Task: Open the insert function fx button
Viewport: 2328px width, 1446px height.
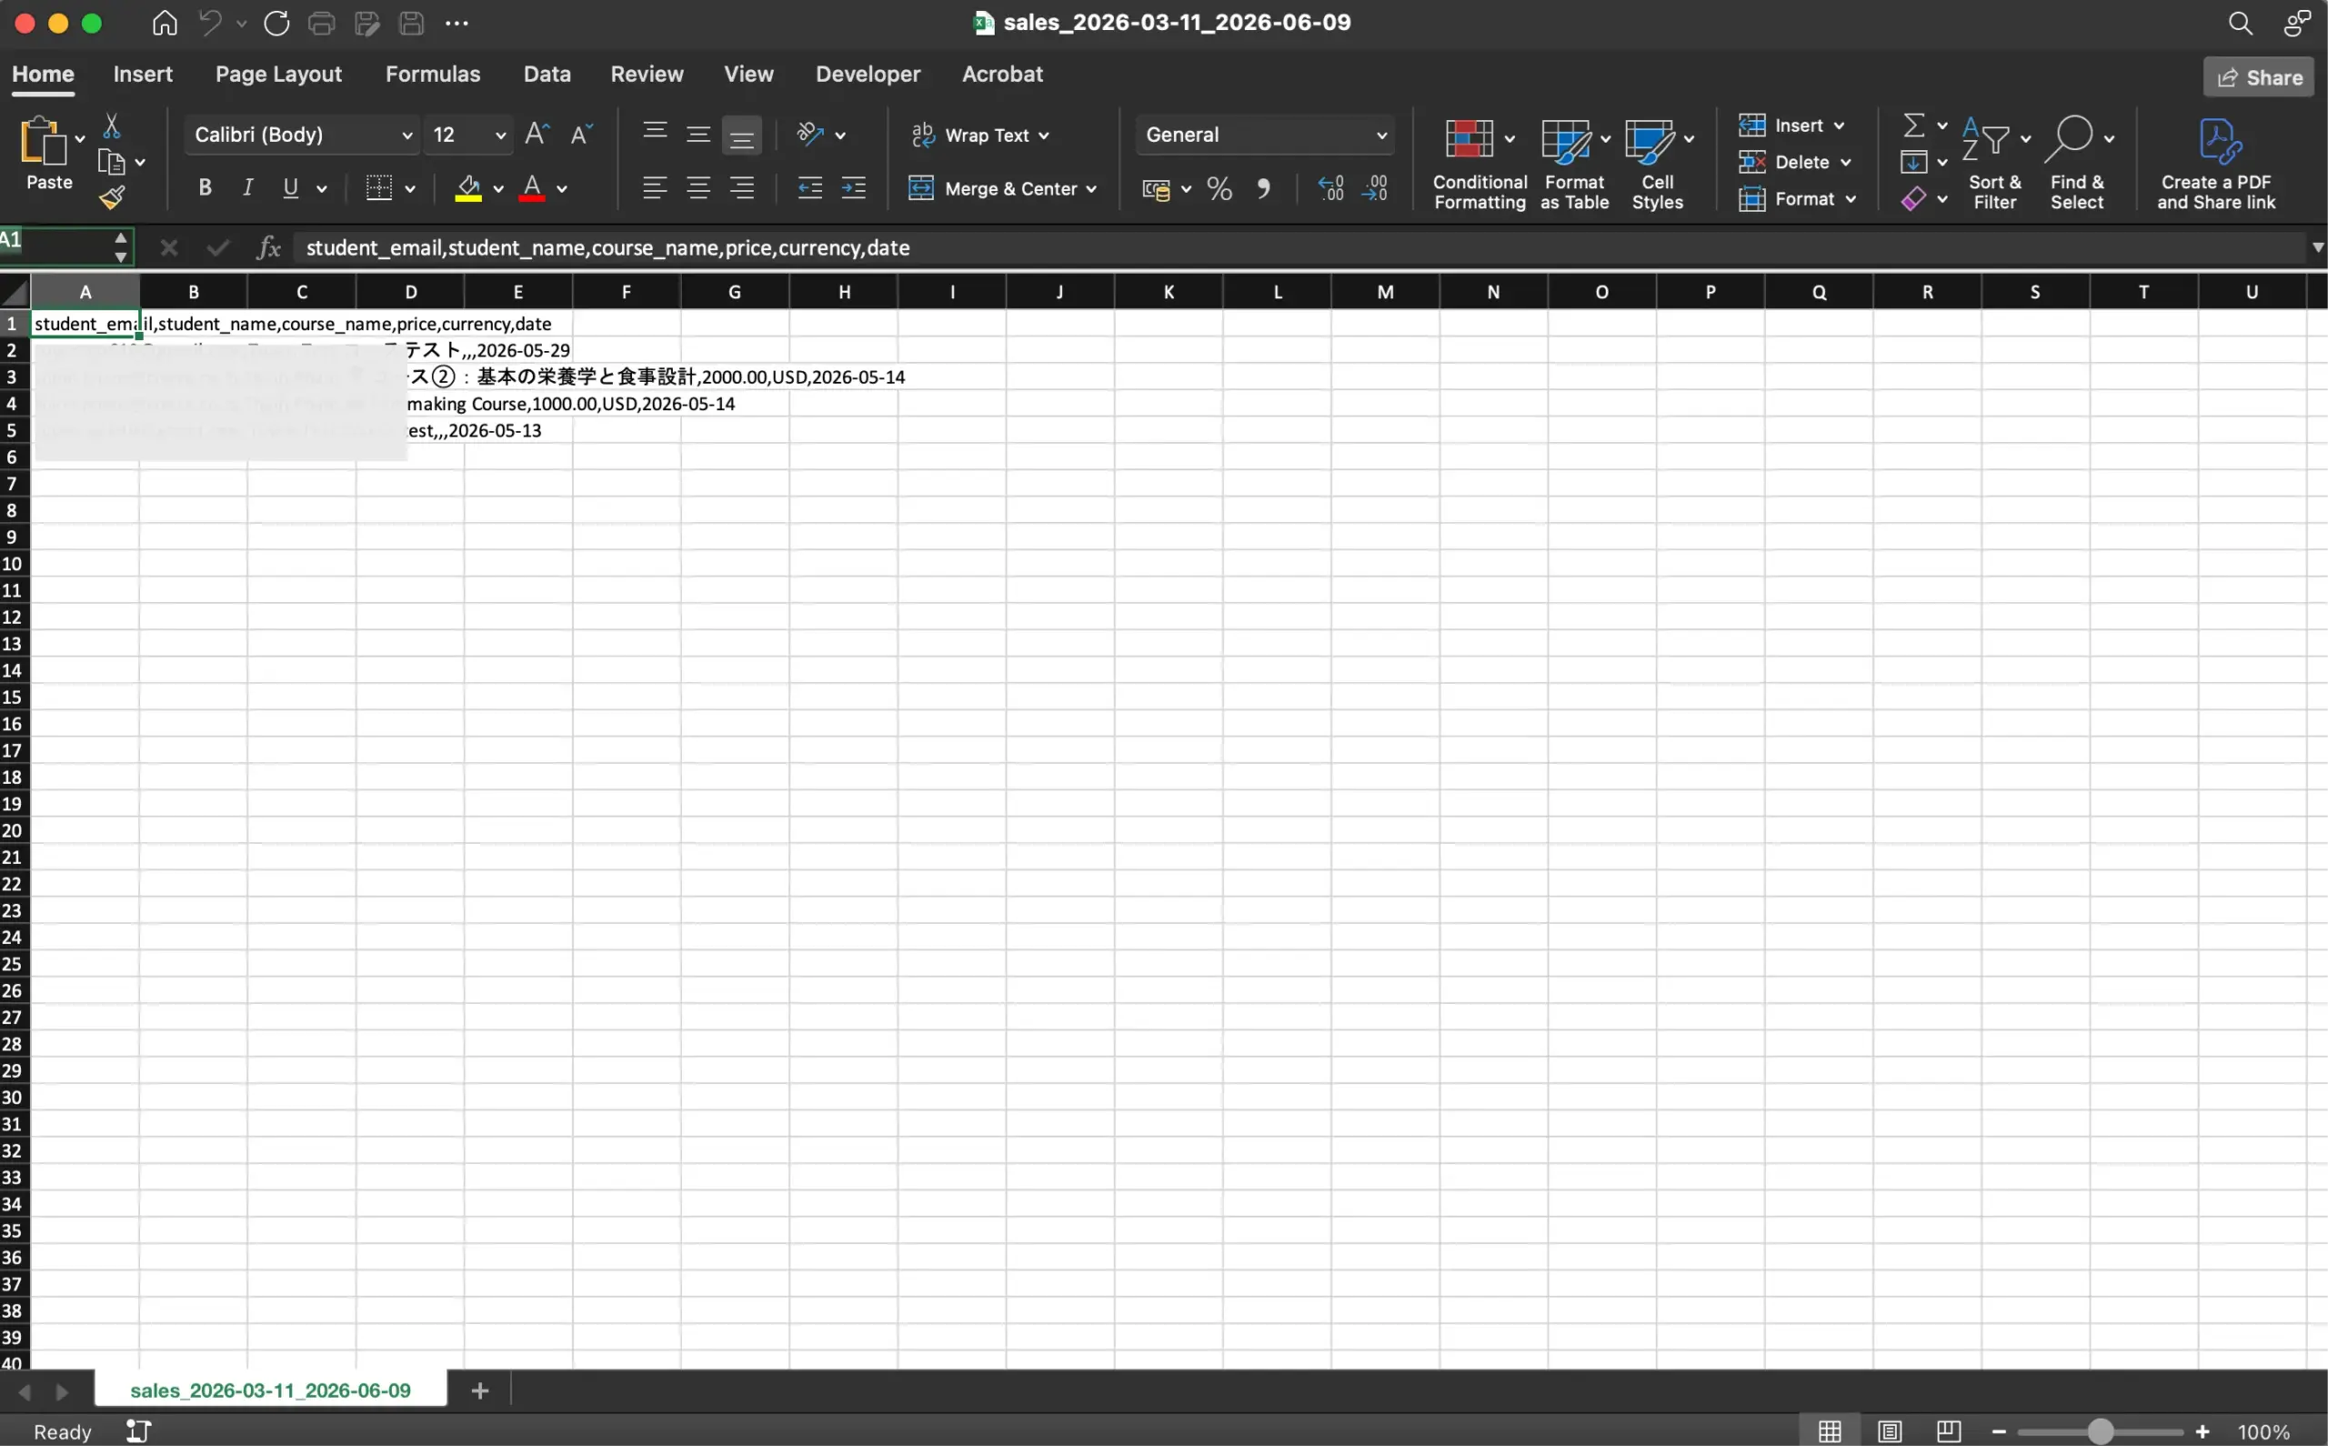Action: tap(268, 247)
